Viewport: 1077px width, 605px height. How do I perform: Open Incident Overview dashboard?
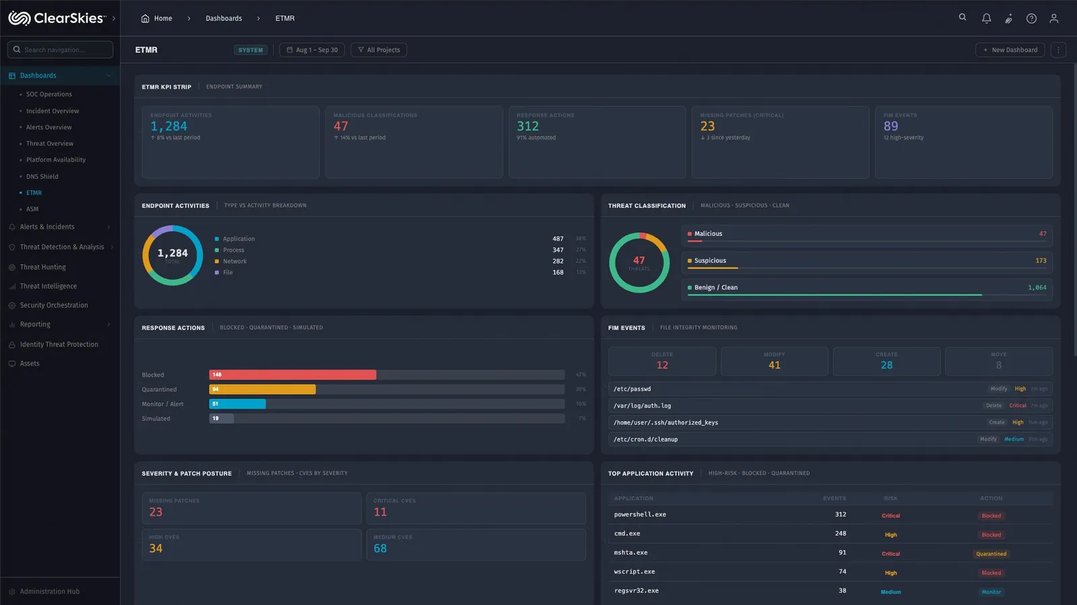click(x=53, y=111)
